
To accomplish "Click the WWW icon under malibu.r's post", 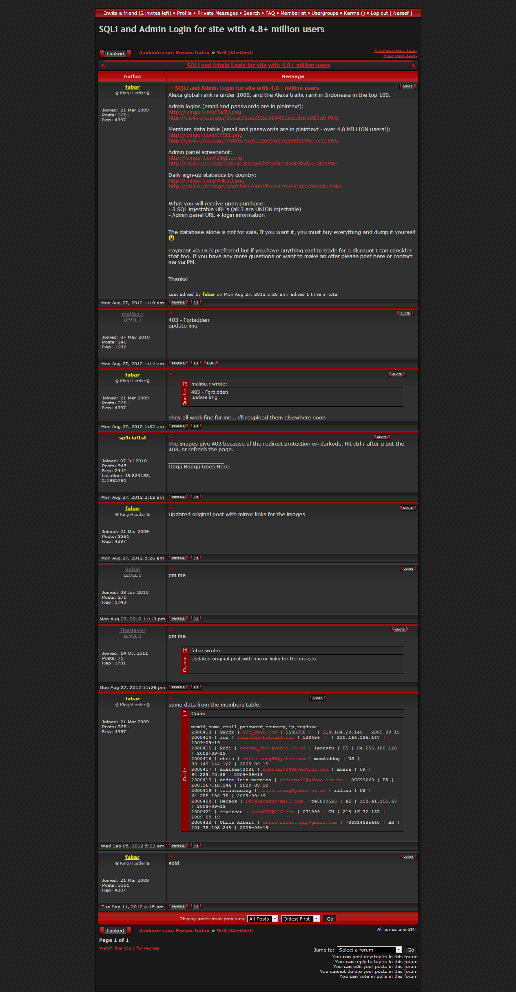I will click(x=210, y=363).
